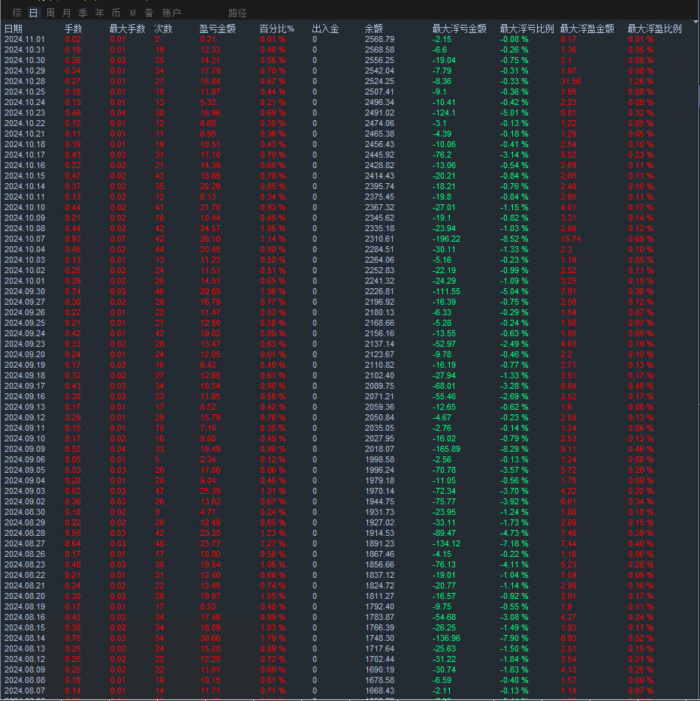Image resolution: width=700 pixels, height=701 pixels.
Task: Click percentage value 1.36 %
Action: tap(273, 291)
